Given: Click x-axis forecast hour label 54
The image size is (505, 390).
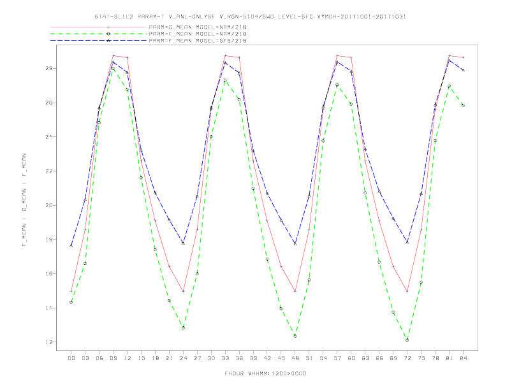Looking at the screenshot, I should pyautogui.click(x=323, y=358).
